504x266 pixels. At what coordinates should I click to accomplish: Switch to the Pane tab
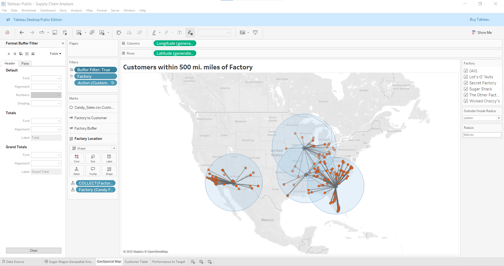[x=25, y=63]
